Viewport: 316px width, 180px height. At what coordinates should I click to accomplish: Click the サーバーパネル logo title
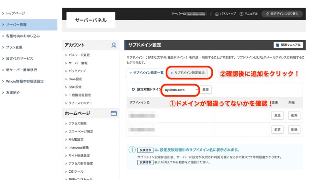(91, 20)
